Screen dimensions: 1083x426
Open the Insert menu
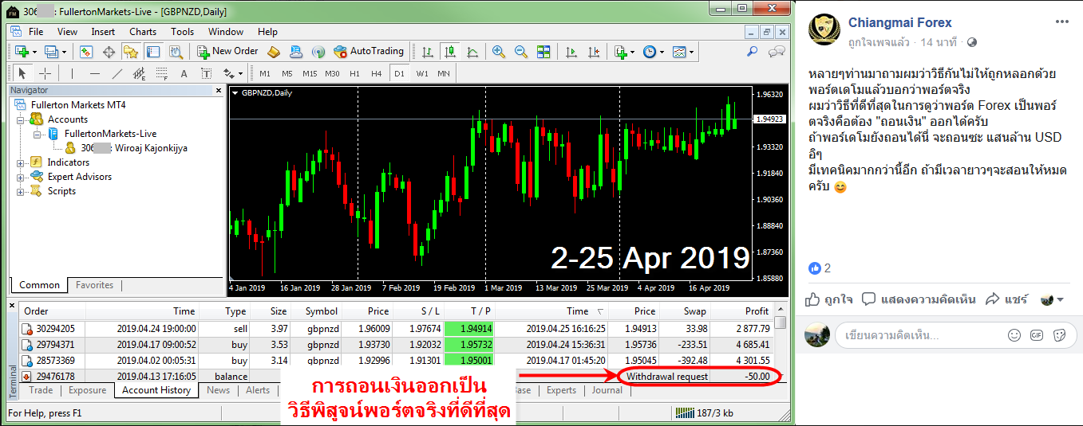(x=103, y=32)
